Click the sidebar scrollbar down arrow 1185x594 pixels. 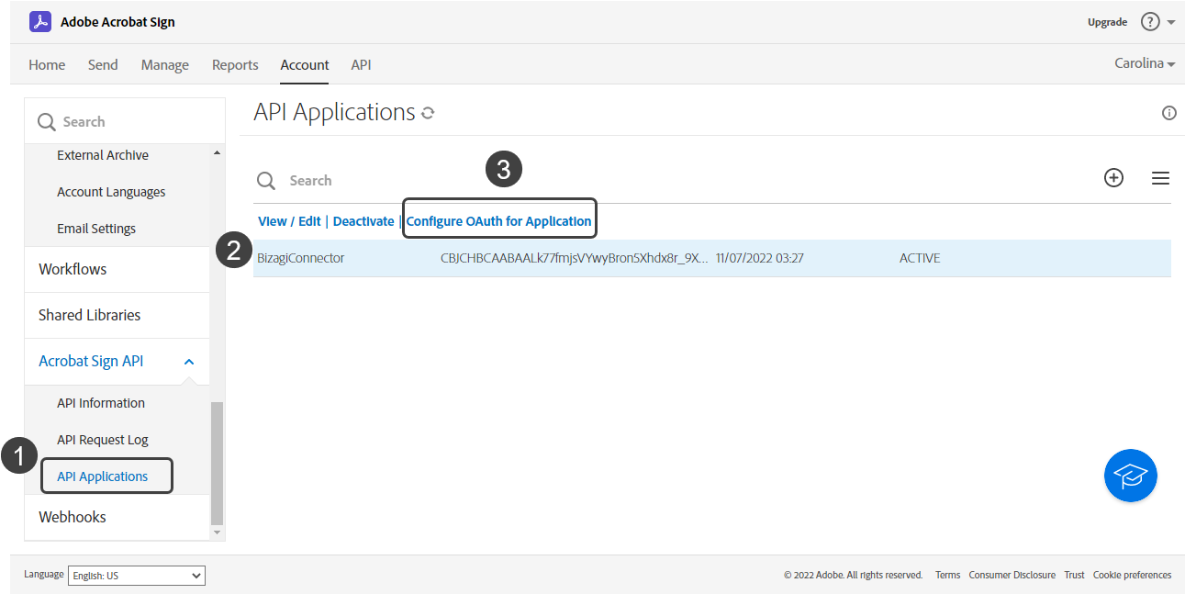coord(217,532)
